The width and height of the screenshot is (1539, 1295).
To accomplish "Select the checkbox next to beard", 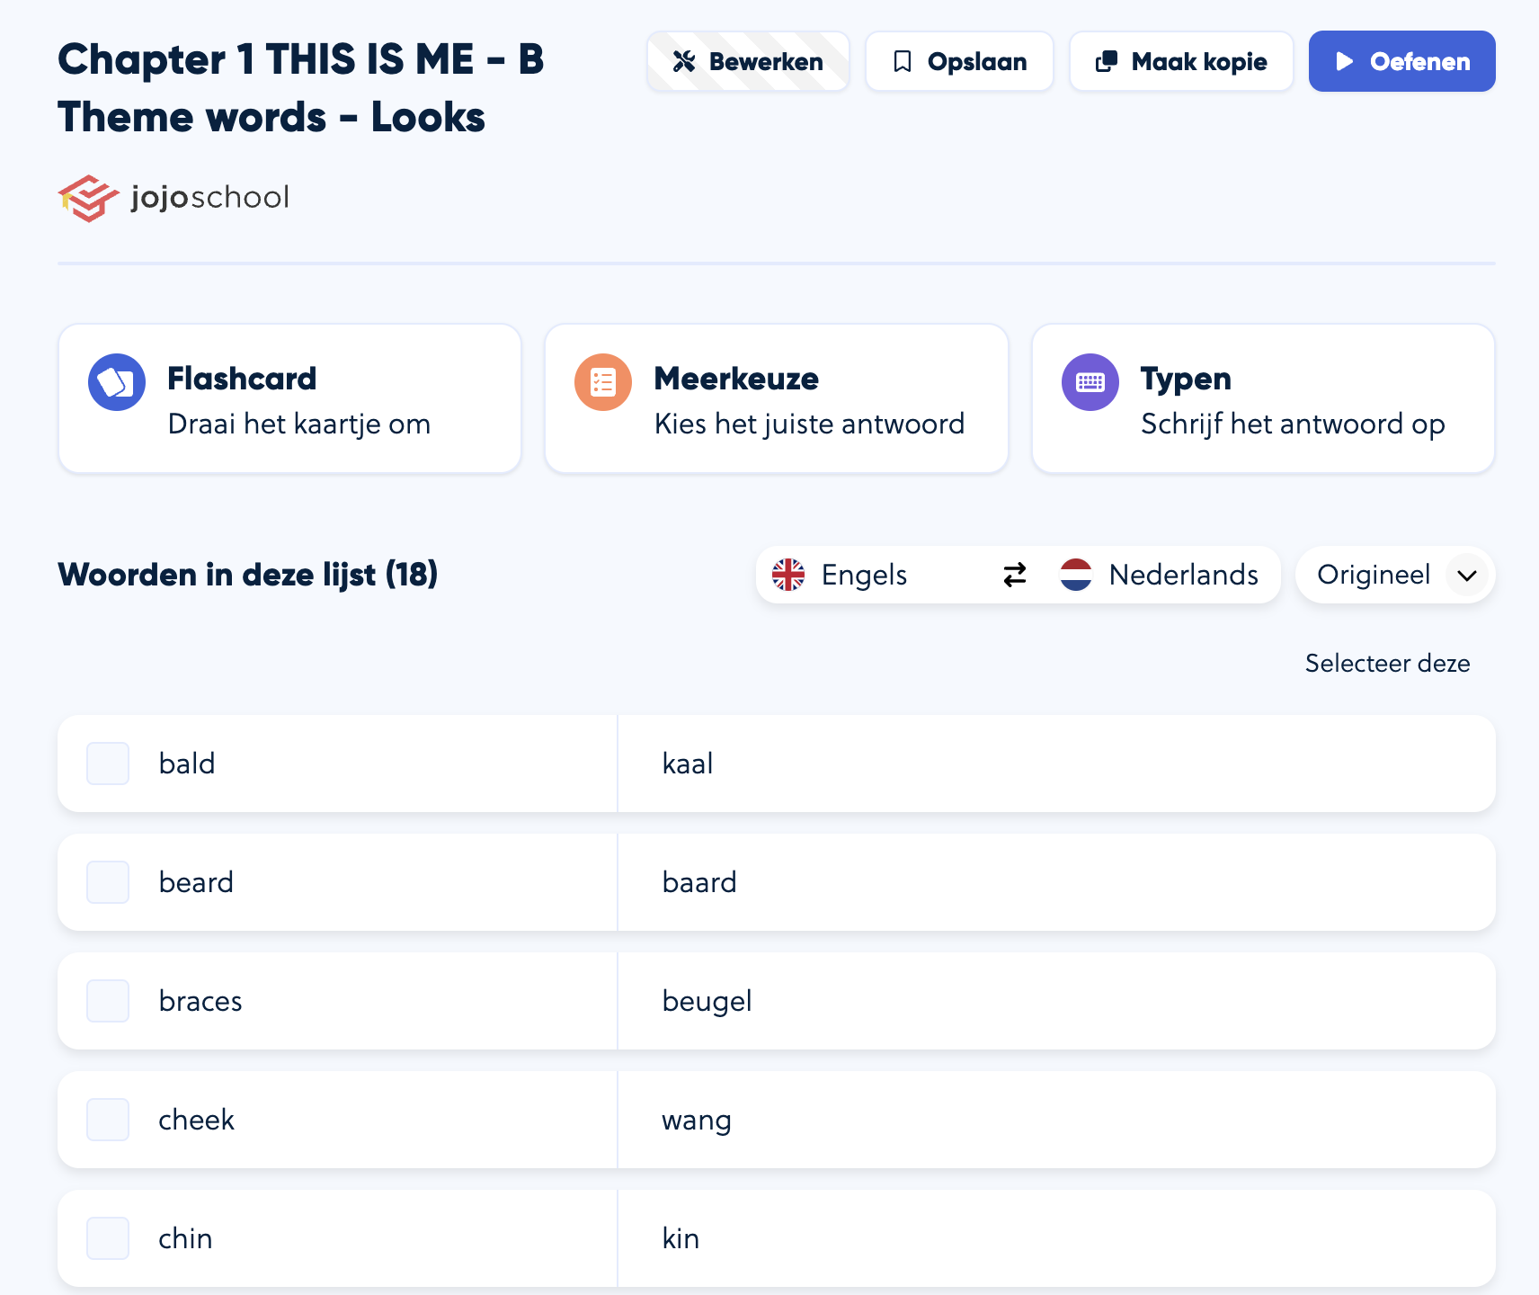I will [x=108, y=882].
